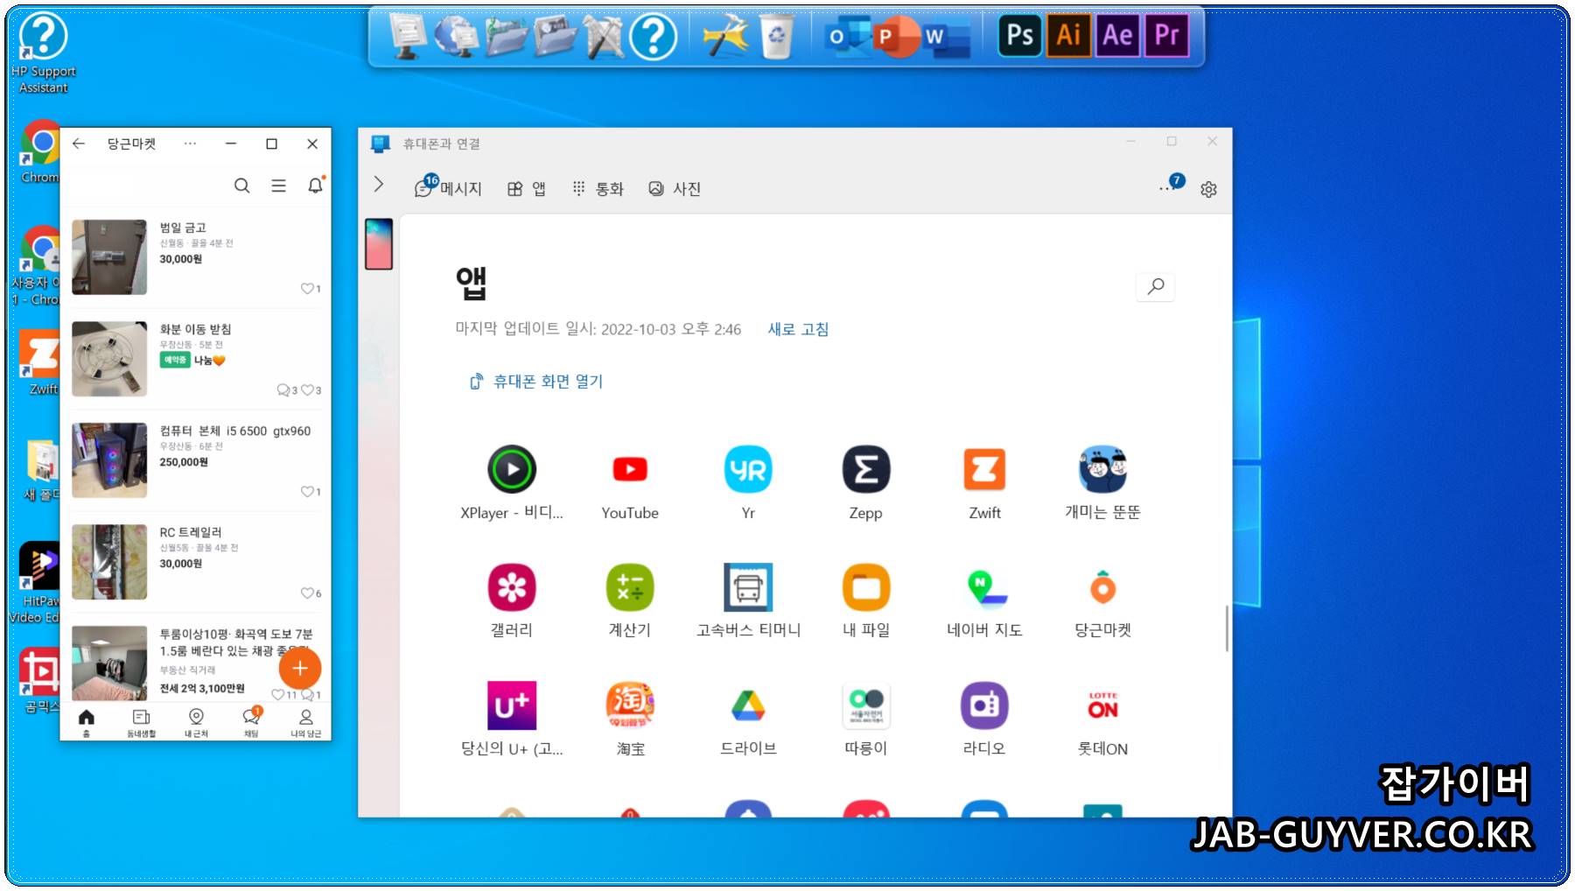
Task: Open the 컴퓨터 본체 i5 6500 listing
Action: click(x=196, y=460)
